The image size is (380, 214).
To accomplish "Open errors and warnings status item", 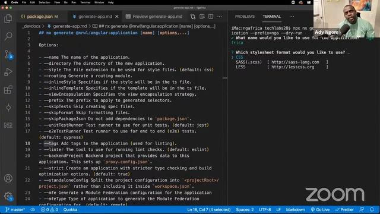I will pos(49,210).
